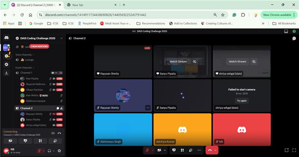Open microphone options arrow in call bar
Screen dimensions: 299x157
point(152,150)
